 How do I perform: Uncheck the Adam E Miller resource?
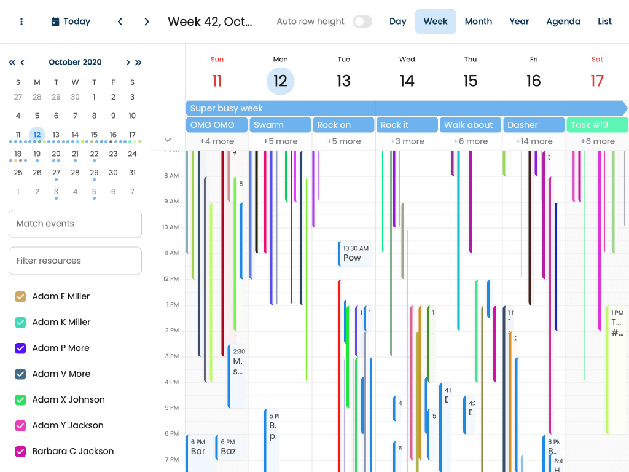pos(20,297)
